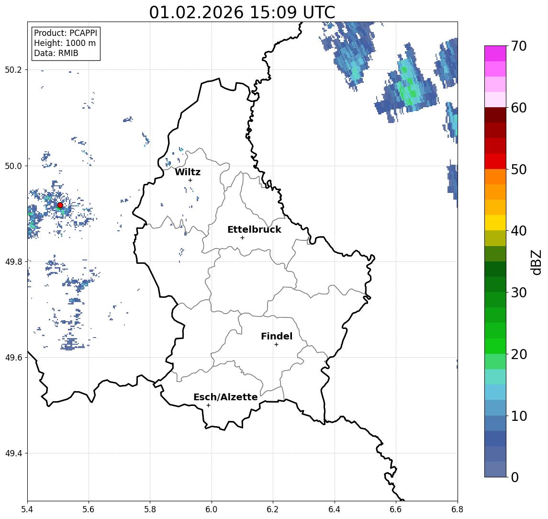This screenshot has height=519, width=548.
Task: Click longitude axis label 5.6
Action: tap(89, 509)
